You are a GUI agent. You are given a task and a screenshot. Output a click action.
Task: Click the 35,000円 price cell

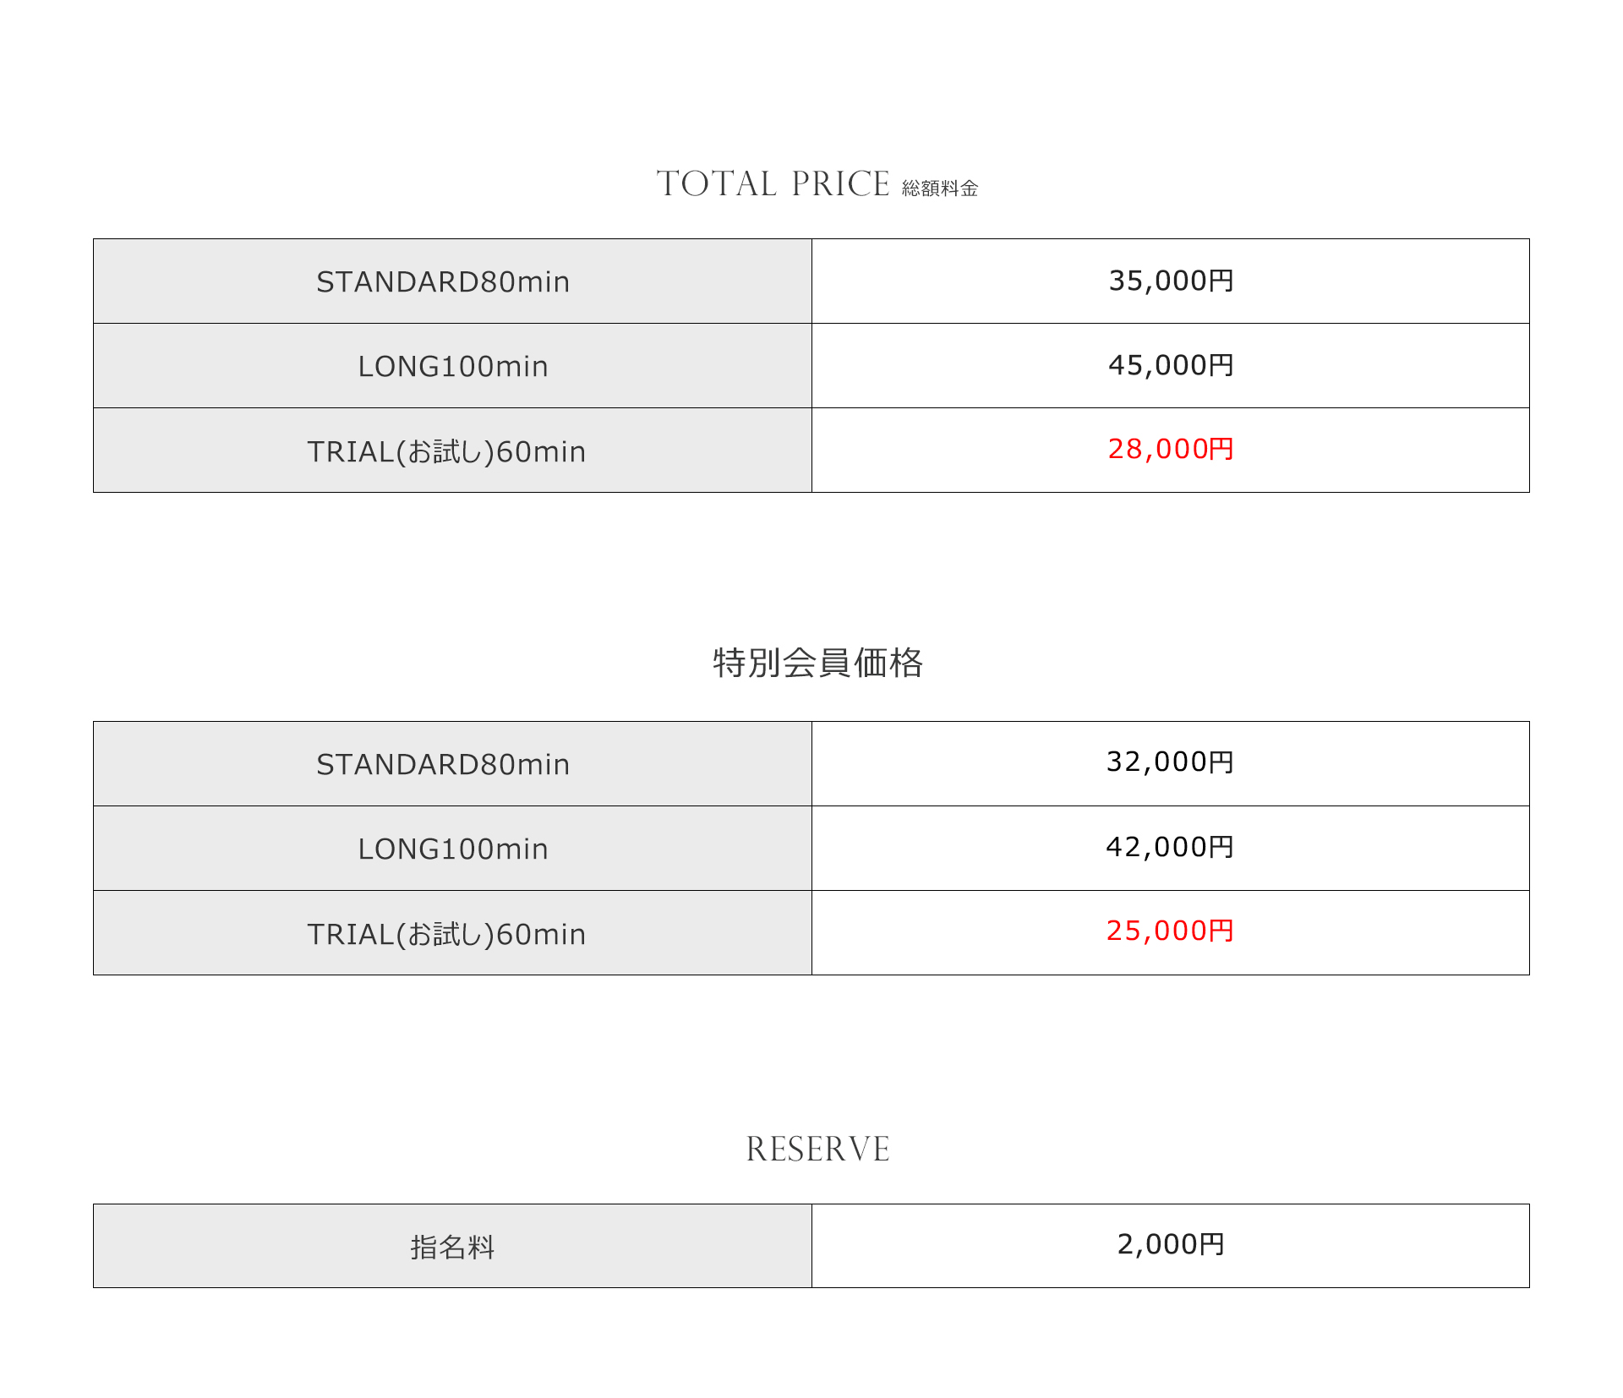(x=1171, y=281)
